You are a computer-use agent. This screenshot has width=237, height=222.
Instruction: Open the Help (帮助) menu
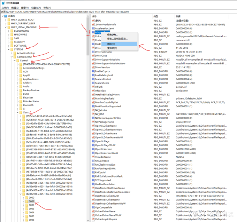[47, 8]
